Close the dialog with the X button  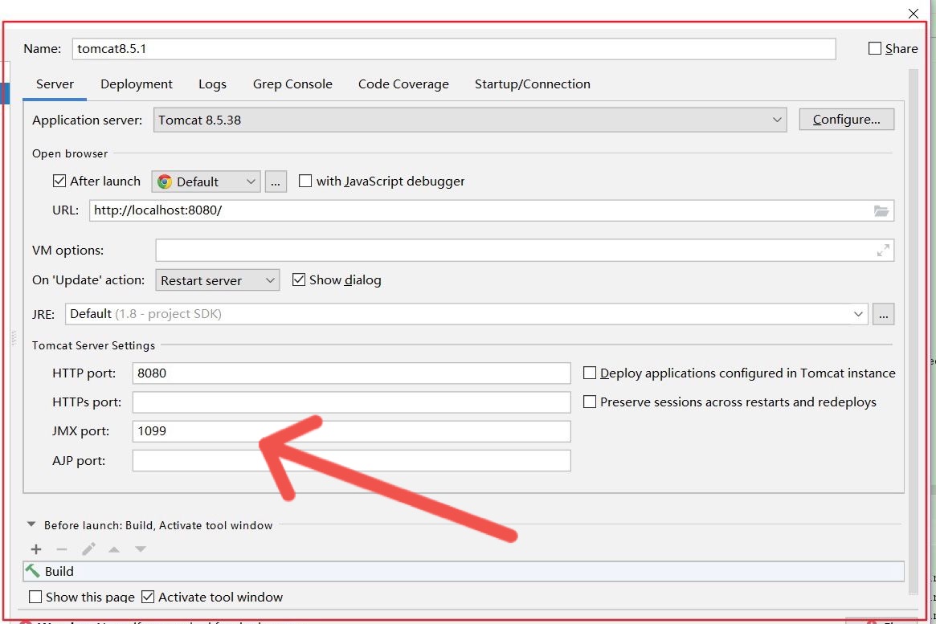[x=914, y=13]
